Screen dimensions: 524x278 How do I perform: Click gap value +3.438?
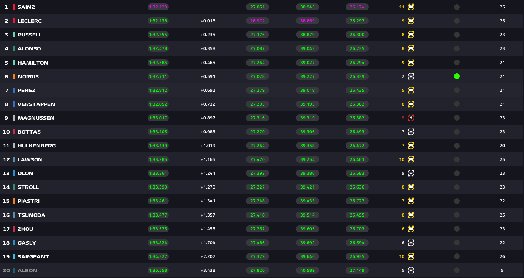point(208,270)
